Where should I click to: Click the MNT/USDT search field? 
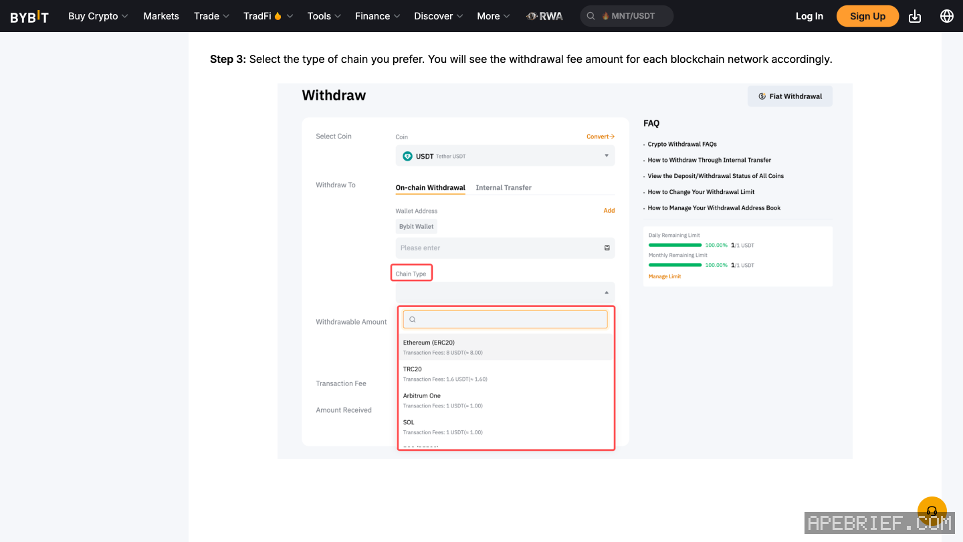tap(627, 16)
